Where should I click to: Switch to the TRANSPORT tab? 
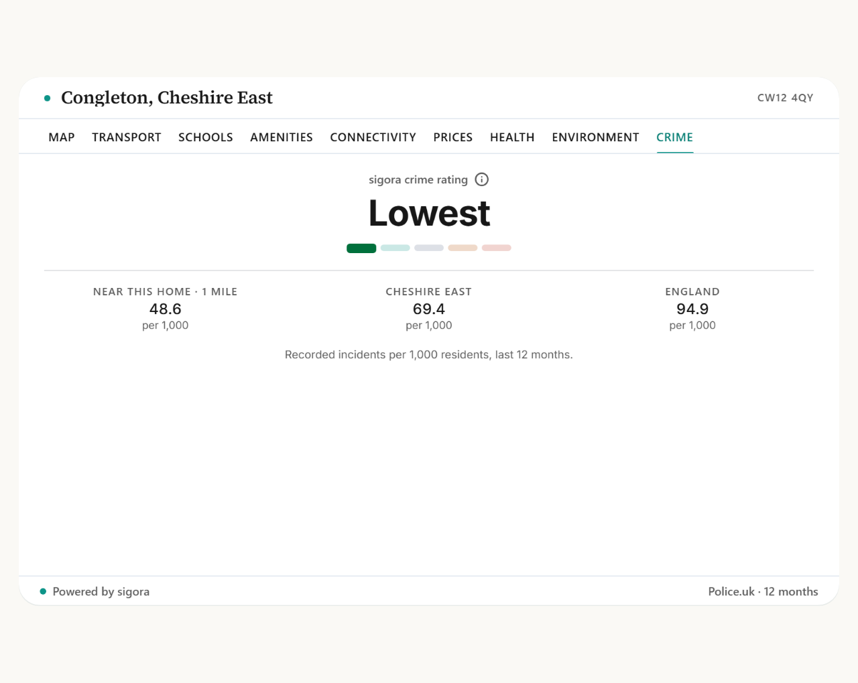[127, 137]
